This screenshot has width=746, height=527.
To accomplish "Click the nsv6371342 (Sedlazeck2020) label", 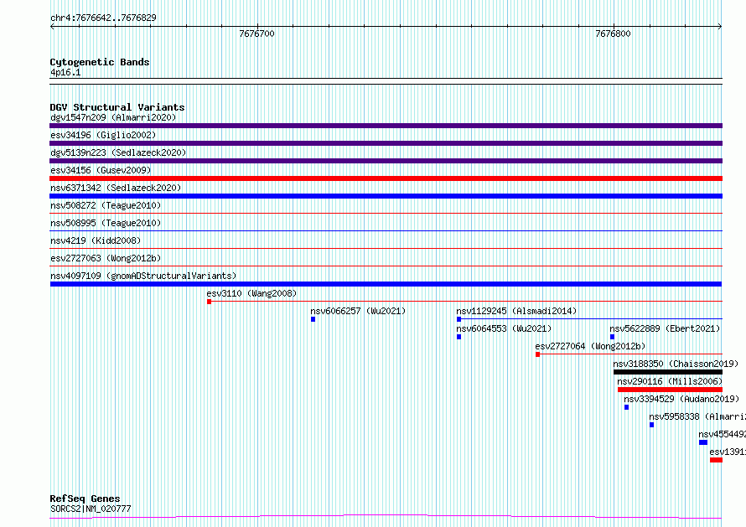I will pos(116,188).
